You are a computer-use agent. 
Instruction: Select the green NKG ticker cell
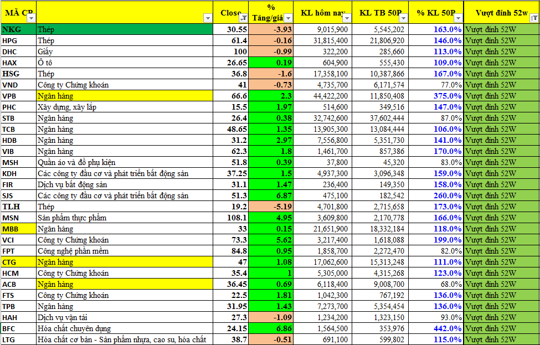tap(18, 29)
